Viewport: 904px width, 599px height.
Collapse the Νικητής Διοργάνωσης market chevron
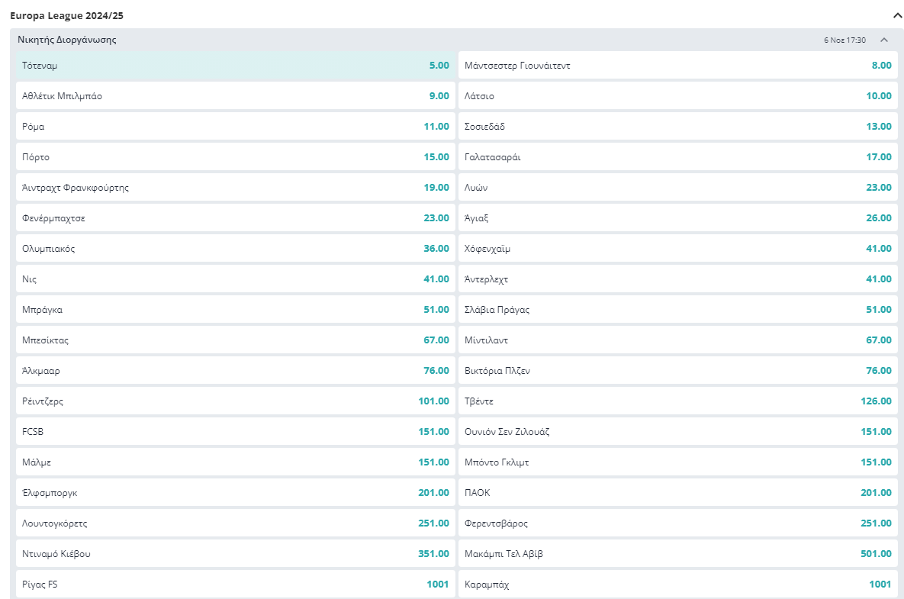(x=884, y=40)
